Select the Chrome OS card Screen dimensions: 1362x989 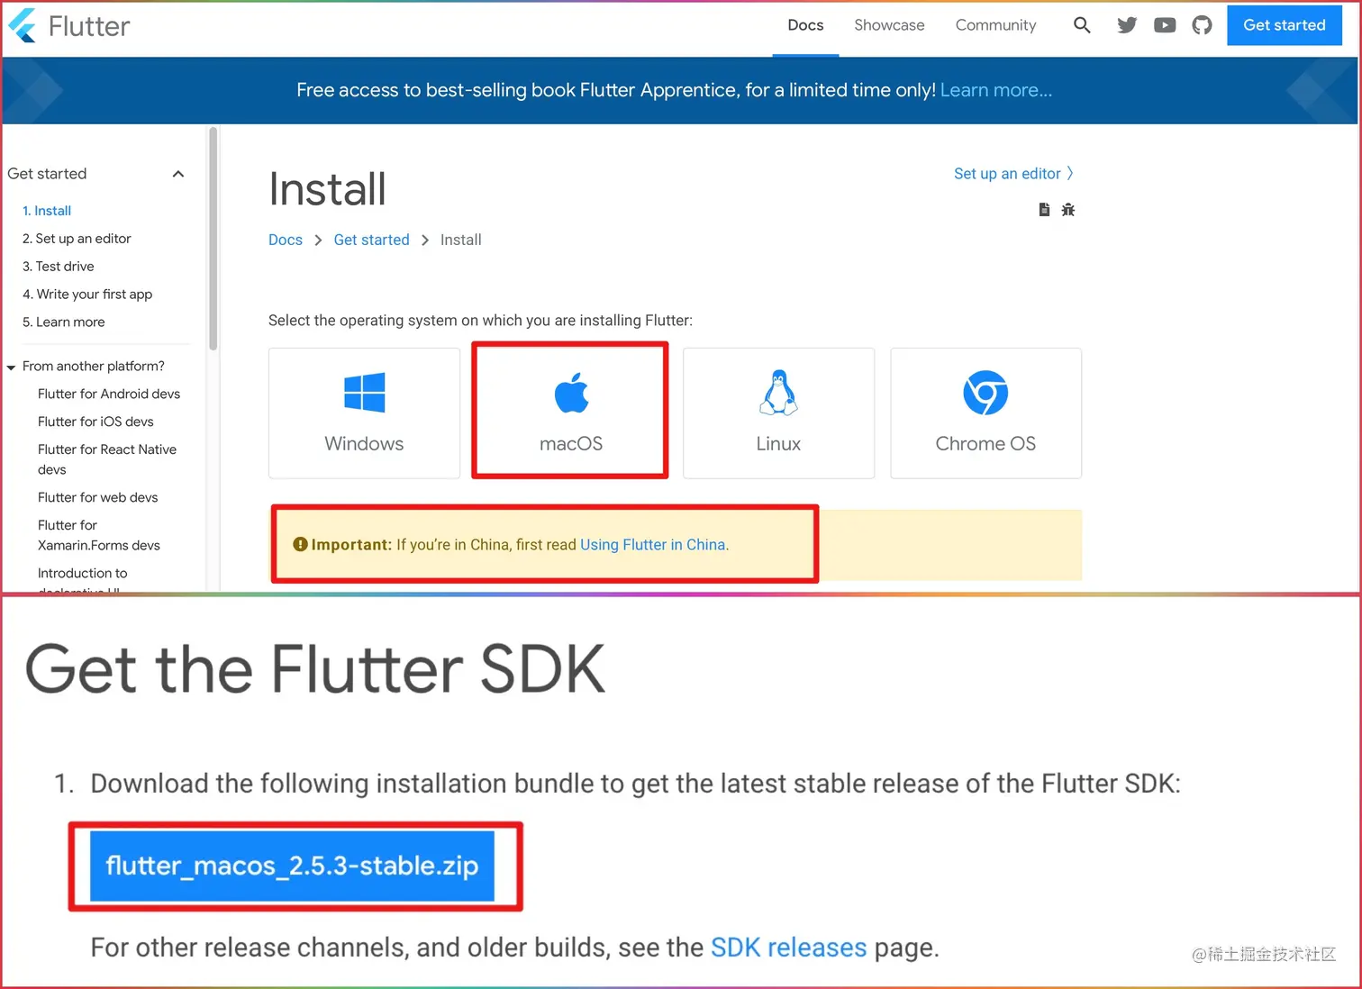pyautogui.click(x=985, y=413)
